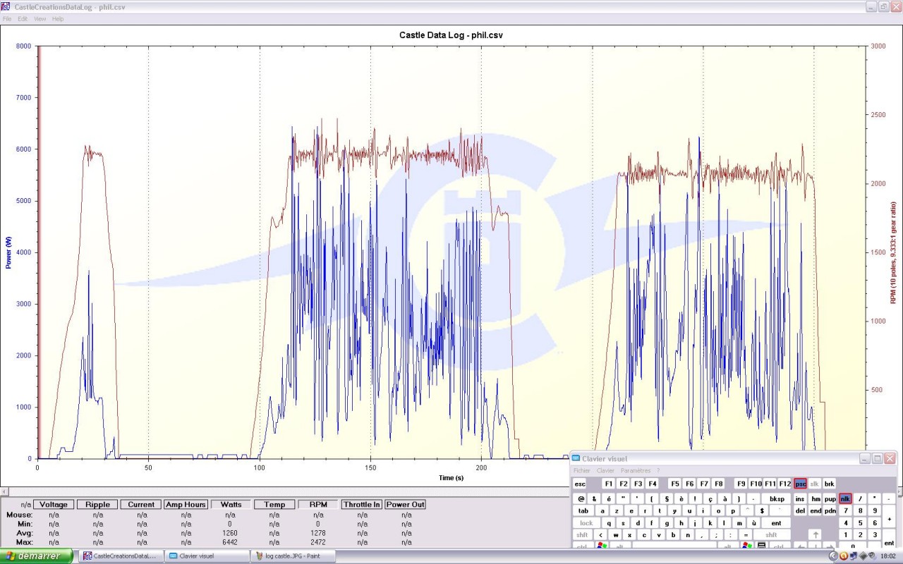Toggle the Power Out series button
Screen dimensions: 903x564
point(406,504)
